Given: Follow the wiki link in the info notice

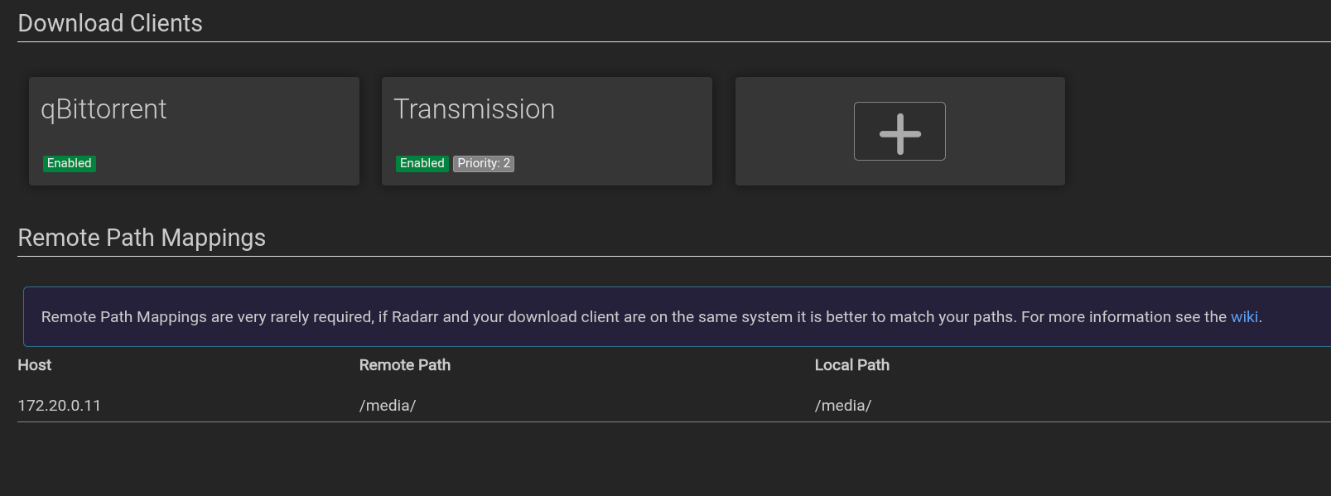Looking at the screenshot, I should pos(1244,317).
